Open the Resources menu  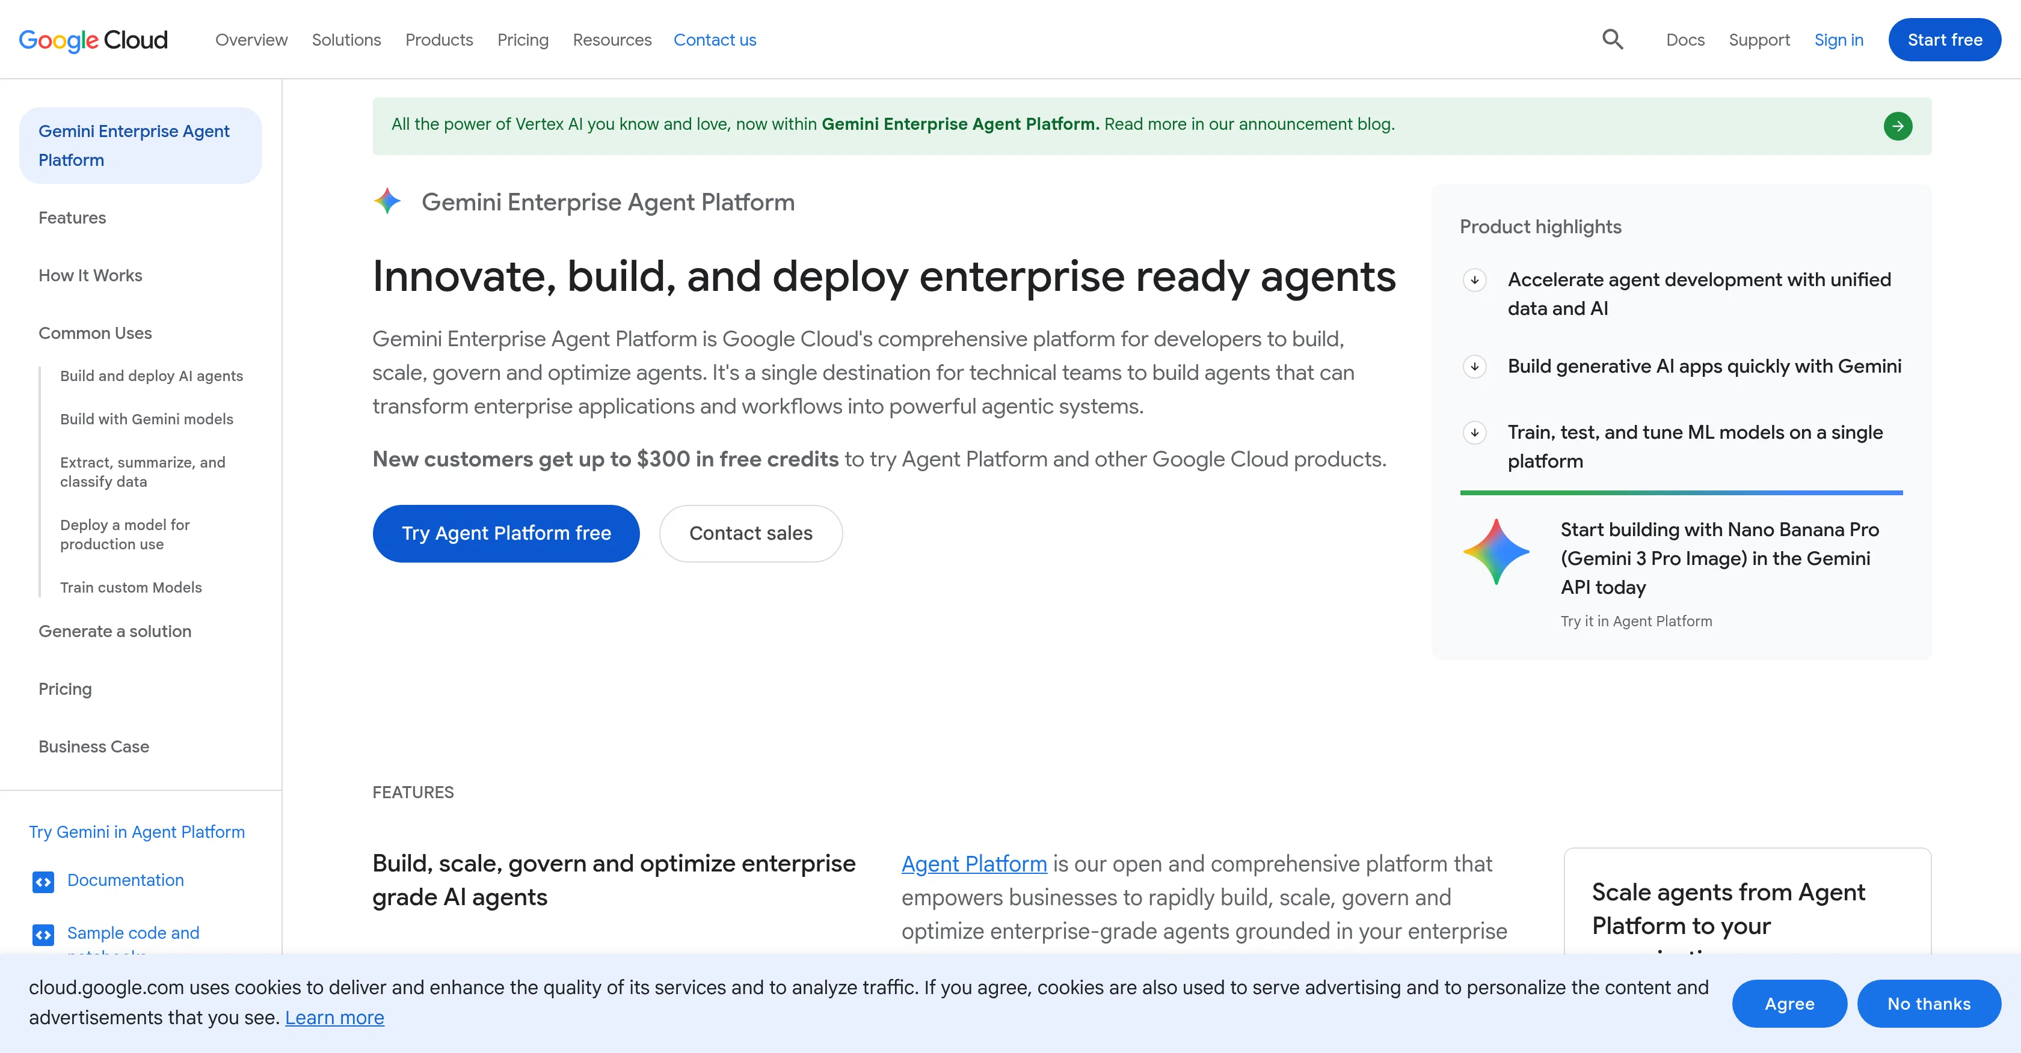tap(612, 40)
